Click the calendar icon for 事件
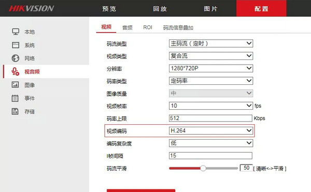Image resolution: width=311 pixels, height=192 pixels. (x=15, y=98)
